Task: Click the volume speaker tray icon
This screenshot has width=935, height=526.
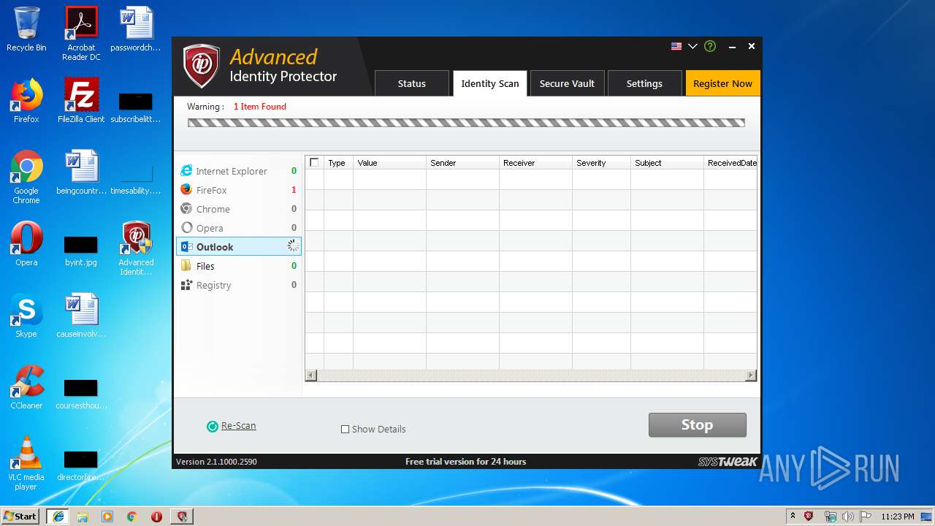Action: [x=847, y=517]
